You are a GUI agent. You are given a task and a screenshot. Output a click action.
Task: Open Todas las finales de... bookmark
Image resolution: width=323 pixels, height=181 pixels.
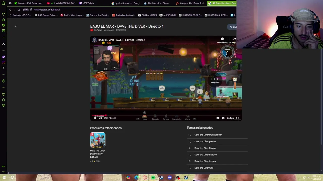pyautogui.click(x=124, y=15)
